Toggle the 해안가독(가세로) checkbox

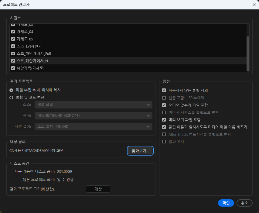click(13, 68)
